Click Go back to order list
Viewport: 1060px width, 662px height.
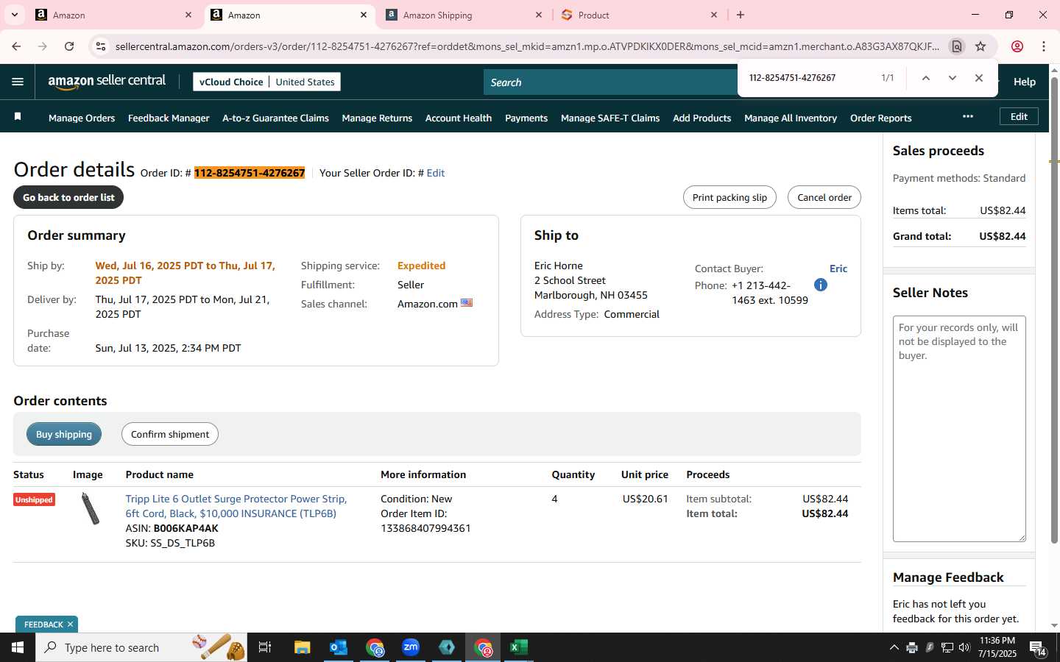point(68,197)
